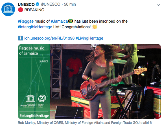Open the #LivingHeritage hashtag
This screenshot has height=125, width=162.
(89, 38)
